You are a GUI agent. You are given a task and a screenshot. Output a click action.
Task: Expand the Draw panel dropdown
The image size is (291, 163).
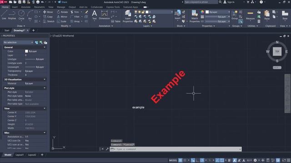click(21, 26)
